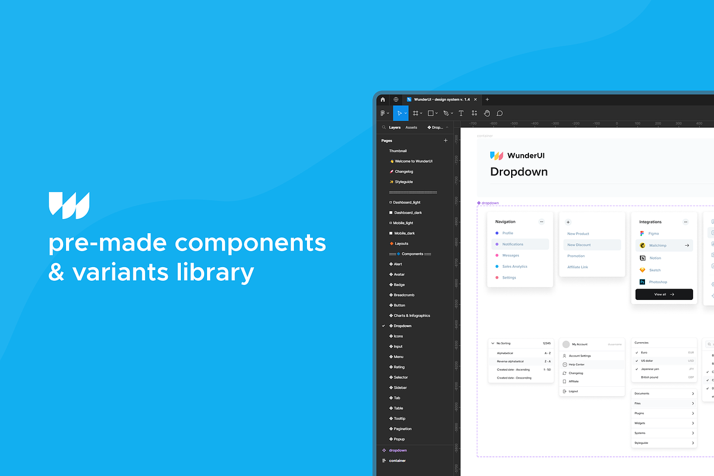Expand the Documents row chevron

(693, 393)
